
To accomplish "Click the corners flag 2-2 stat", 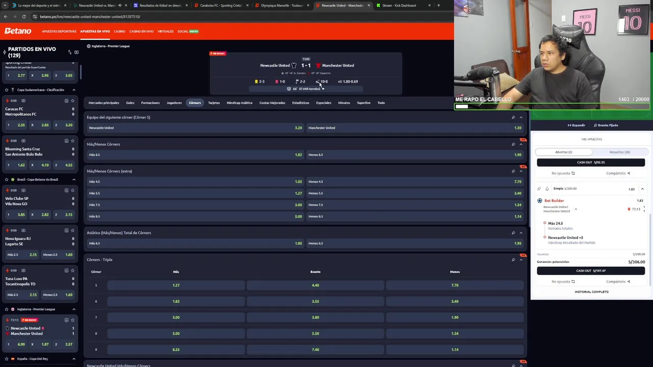I will (x=300, y=82).
